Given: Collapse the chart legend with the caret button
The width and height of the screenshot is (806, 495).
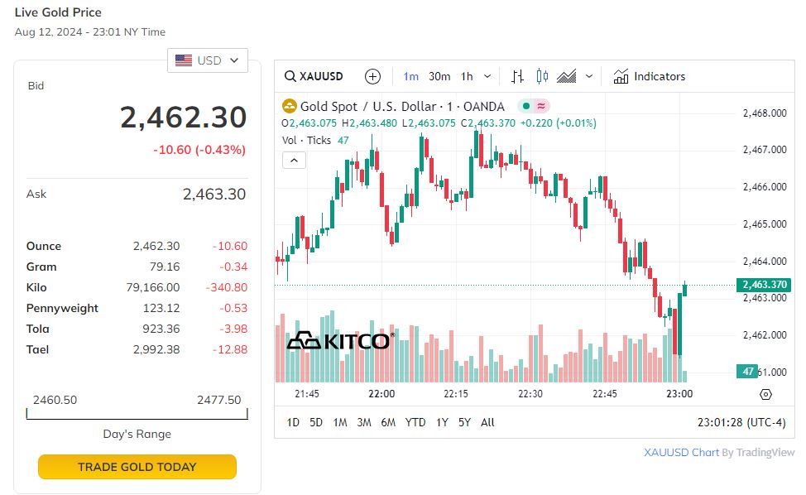Looking at the screenshot, I should pyautogui.click(x=294, y=161).
